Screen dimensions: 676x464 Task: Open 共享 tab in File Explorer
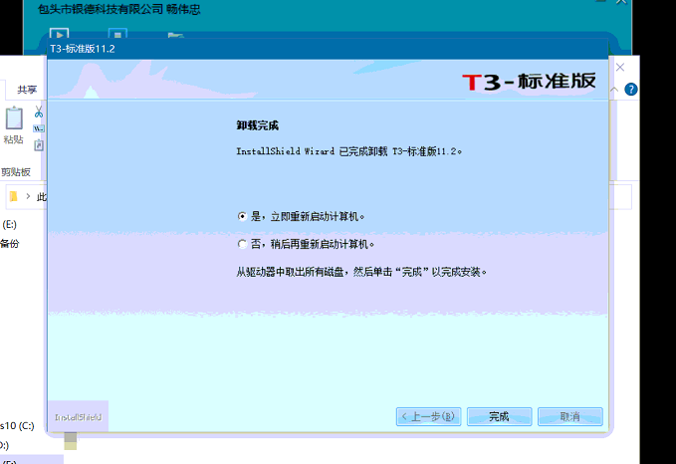[27, 90]
